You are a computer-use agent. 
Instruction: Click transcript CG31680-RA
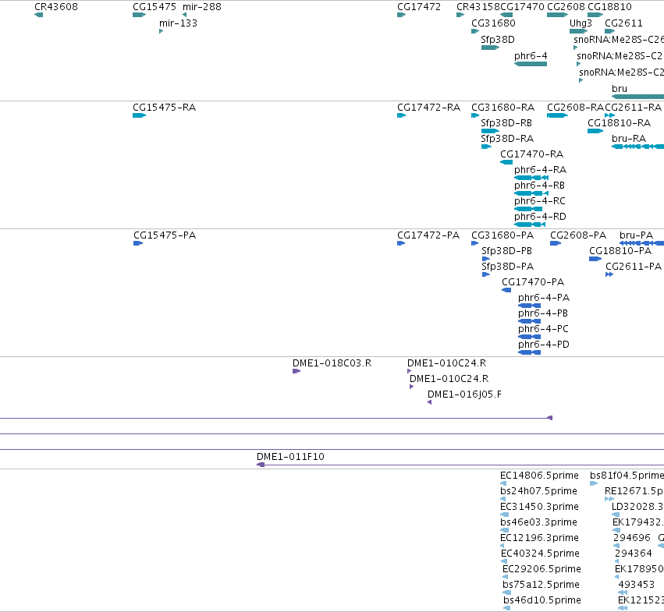tap(502, 108)
